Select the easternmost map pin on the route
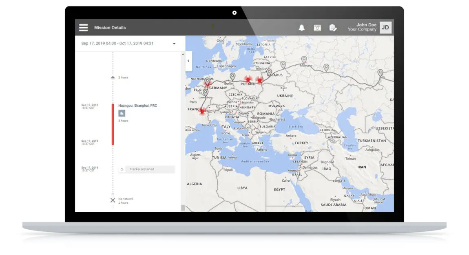 380,73
